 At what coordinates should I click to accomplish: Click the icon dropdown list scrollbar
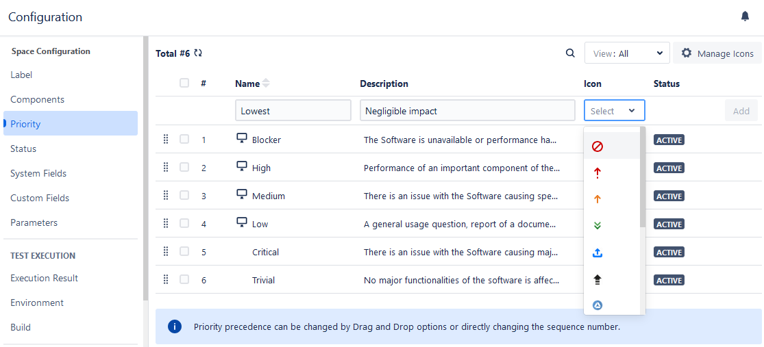tap(642, 178)
